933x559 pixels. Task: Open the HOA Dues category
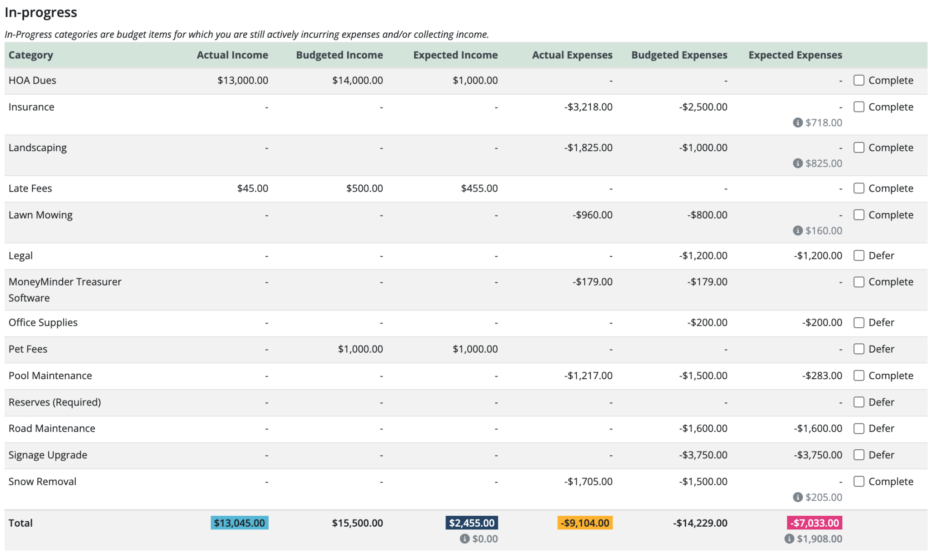pos(32,80)
